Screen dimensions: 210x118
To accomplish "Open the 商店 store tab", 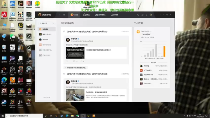I will [x=87, y=15].
